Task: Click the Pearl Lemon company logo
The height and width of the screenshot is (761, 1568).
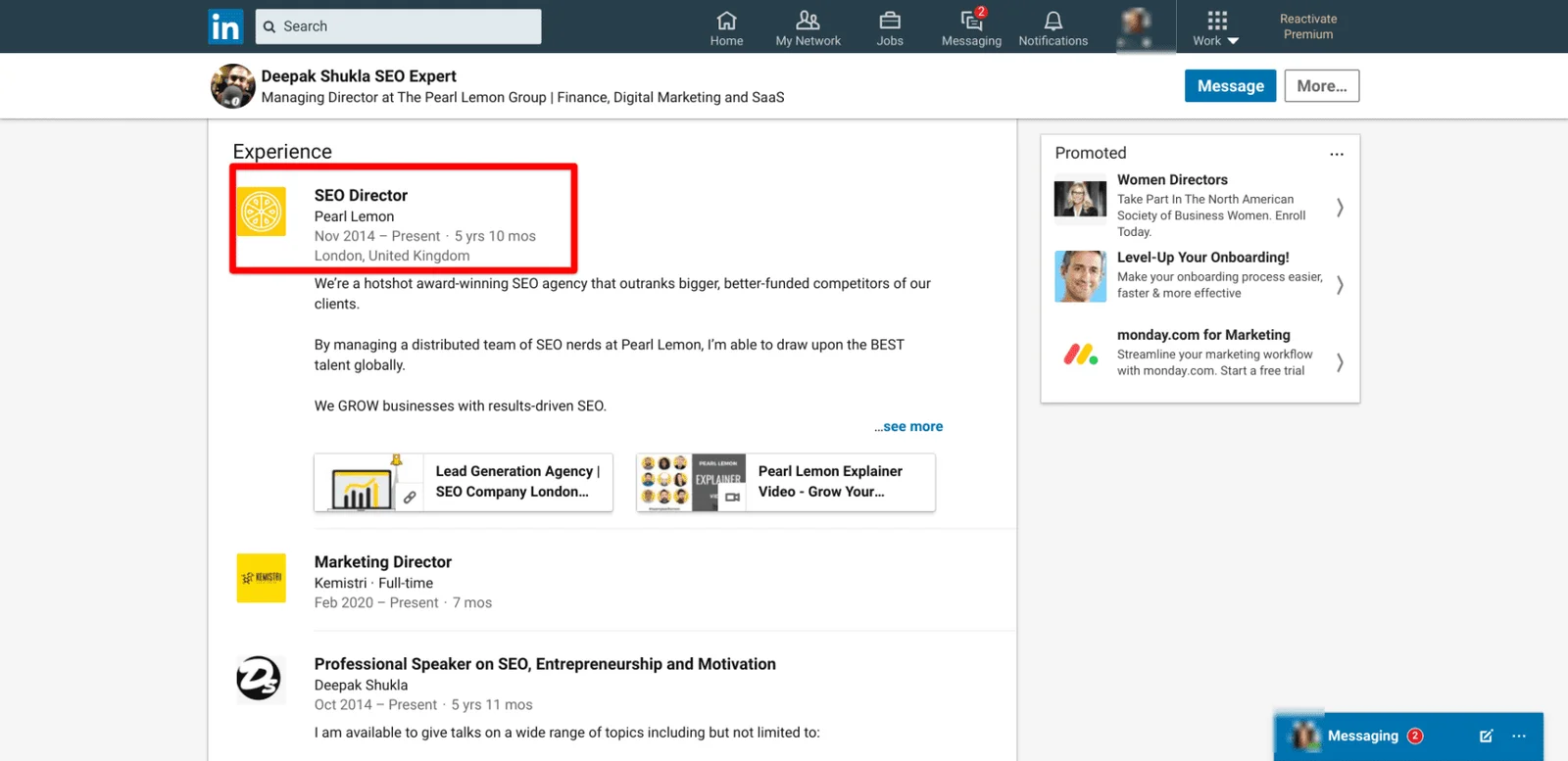Action: 262,212
